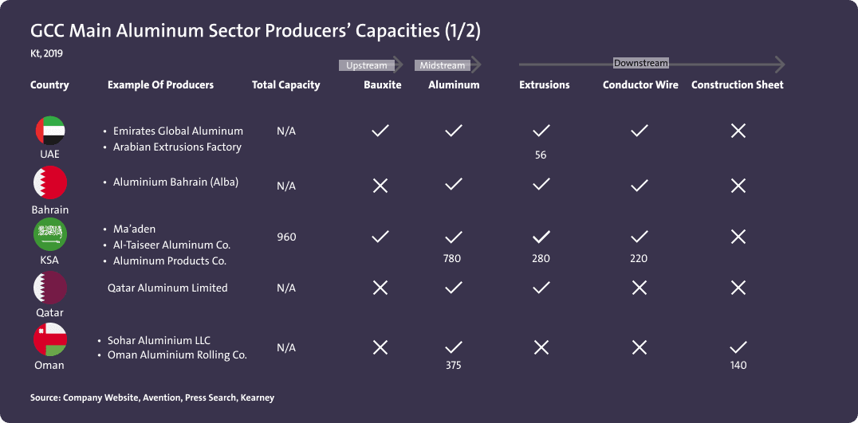Viewport: 858px width, 423px height.
Task: Click the Aluminium Bahrain (Alba) entry
Action: (175, 182)
